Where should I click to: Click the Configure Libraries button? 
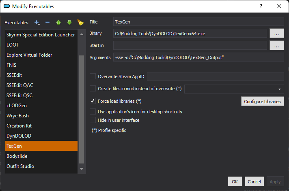tap(263, 102)
